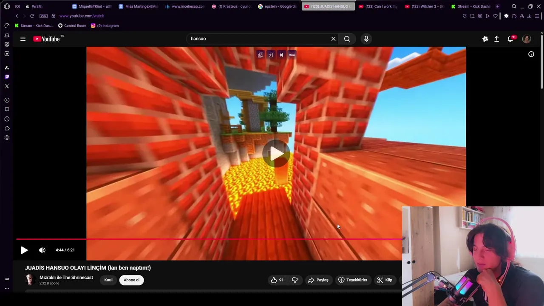Mute the video volume speaker
This screenshot has width=544, height=306.
pos(42,250)
